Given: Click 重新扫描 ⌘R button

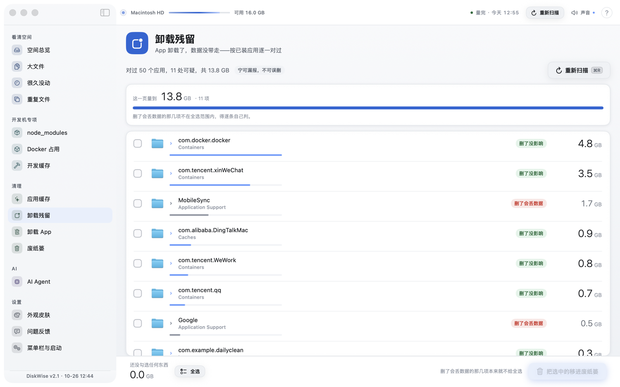Looking at the screenshot, I should pos(579,70).
